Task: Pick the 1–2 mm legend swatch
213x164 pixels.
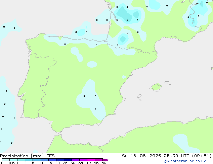Action: (21, 160)
